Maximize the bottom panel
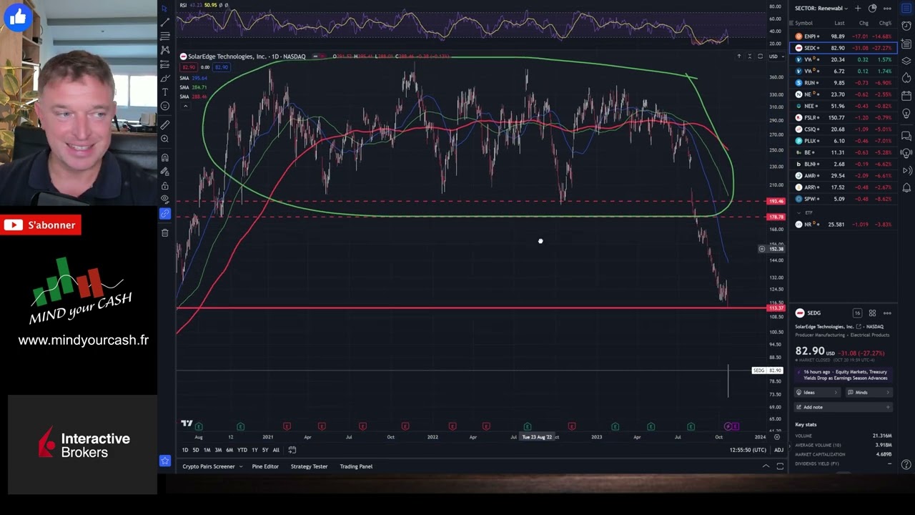 click(780, 466)
